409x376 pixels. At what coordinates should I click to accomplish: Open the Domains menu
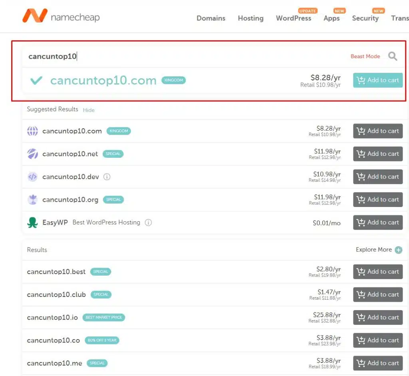211,18
